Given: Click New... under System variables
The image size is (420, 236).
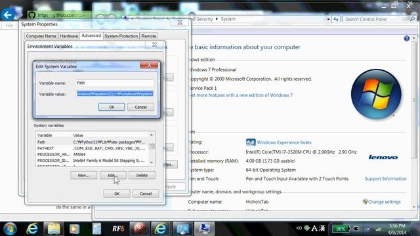Looking at the screenshot, I should [x=83, y=175].
